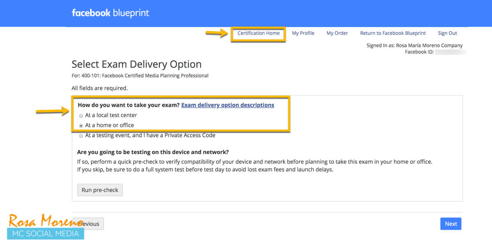Open the Certification Home page

point(258,33)
